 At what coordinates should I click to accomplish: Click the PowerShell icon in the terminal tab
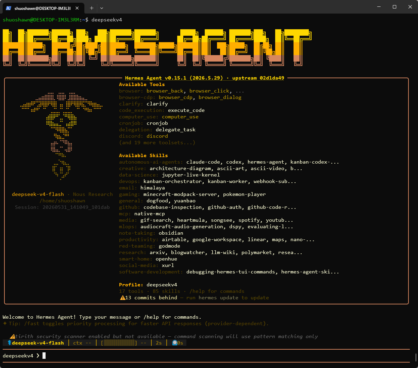point(9,7)
